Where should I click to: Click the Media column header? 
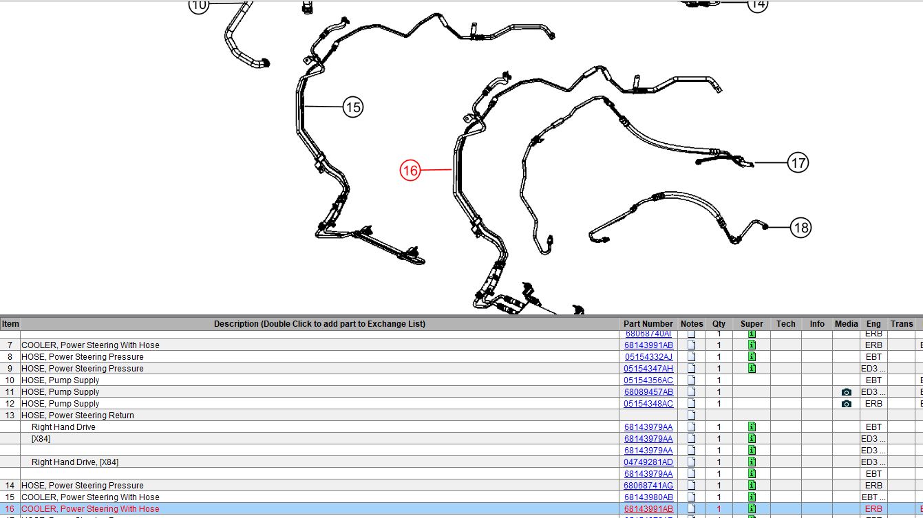847,324
